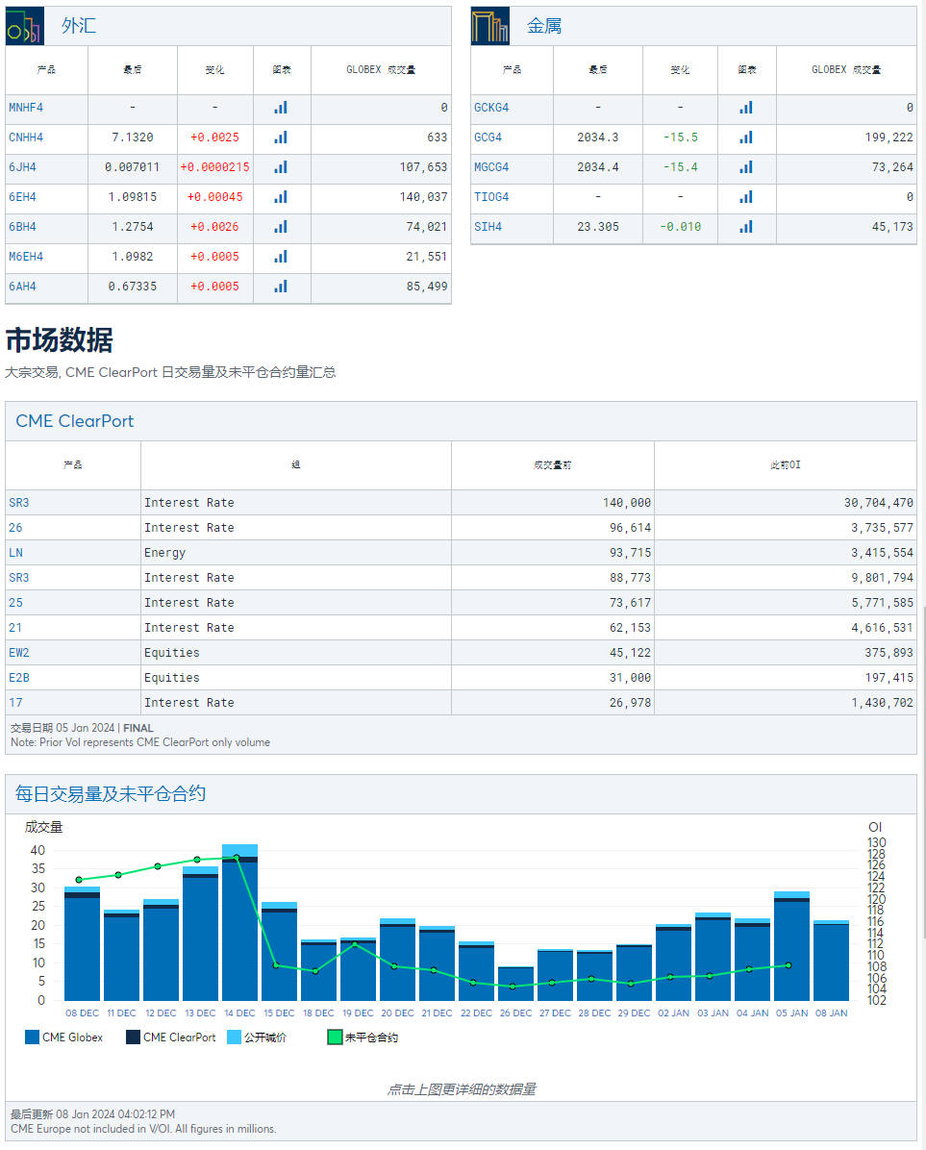Click the 26 DEC volume bar
This screenshot has height=1150, width=926.
click(516, 984)
